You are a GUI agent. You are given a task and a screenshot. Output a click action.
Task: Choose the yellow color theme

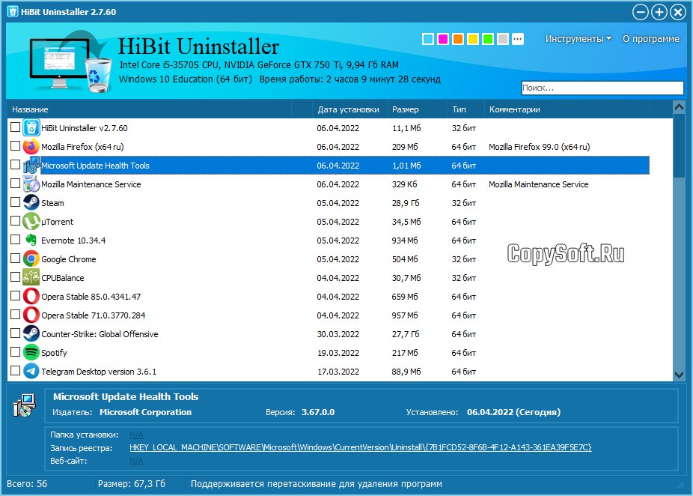[473, 39]
